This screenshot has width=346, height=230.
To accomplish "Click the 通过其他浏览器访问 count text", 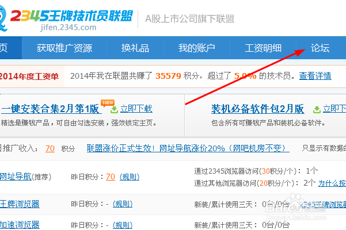I will (255, 183).
